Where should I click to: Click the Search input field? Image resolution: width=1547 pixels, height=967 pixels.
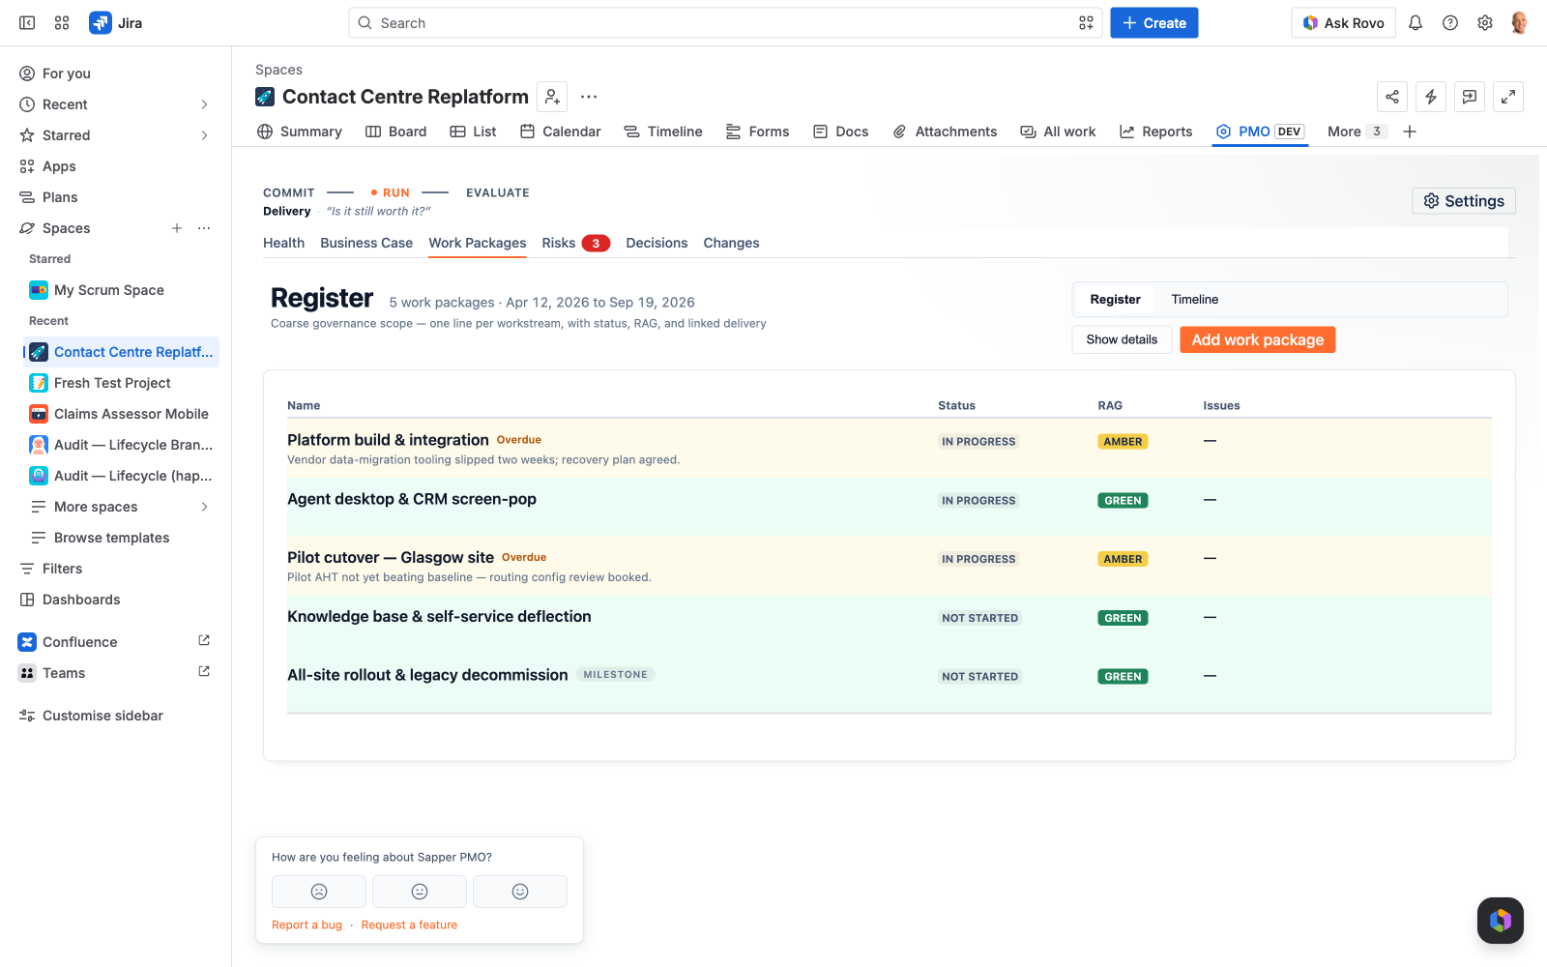[x=725, y=23]
